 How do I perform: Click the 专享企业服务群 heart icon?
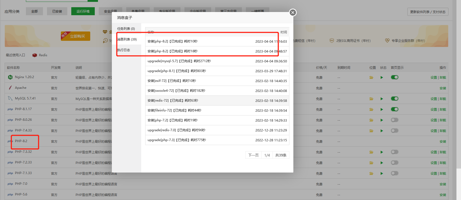tap(387, 41)
